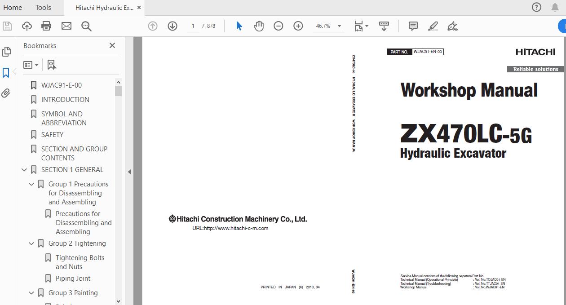566x305 pixels.
Task: Email the document via the envelope icon
Action: click(x=66, y=26)
